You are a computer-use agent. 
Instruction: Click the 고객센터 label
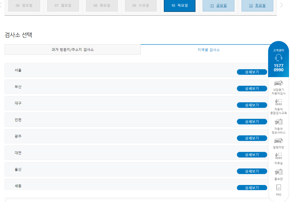click(279, 50)
